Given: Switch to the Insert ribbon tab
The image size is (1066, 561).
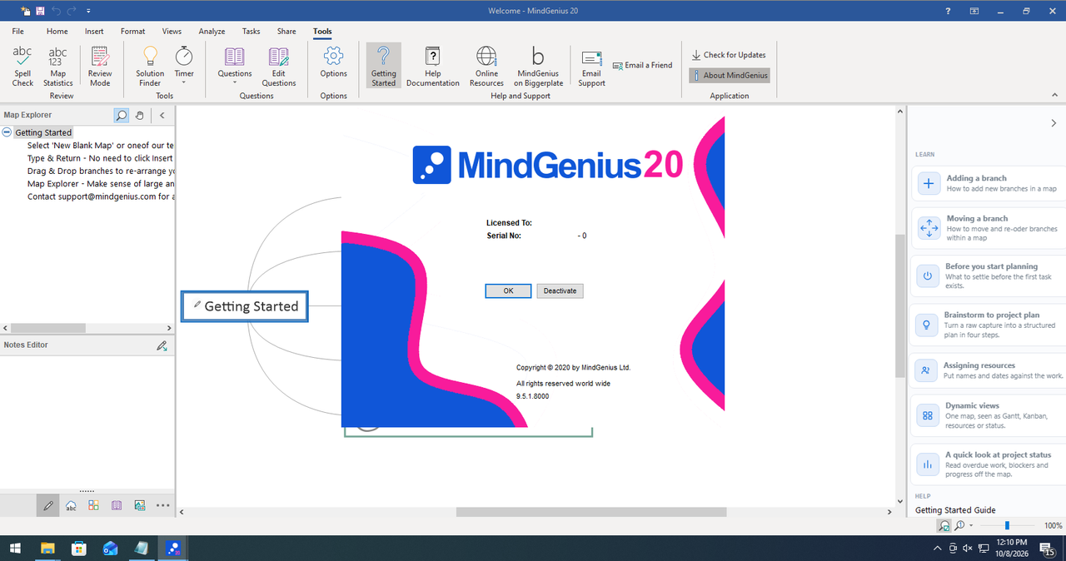Looking at the screenshot, I should click(94, 32).
